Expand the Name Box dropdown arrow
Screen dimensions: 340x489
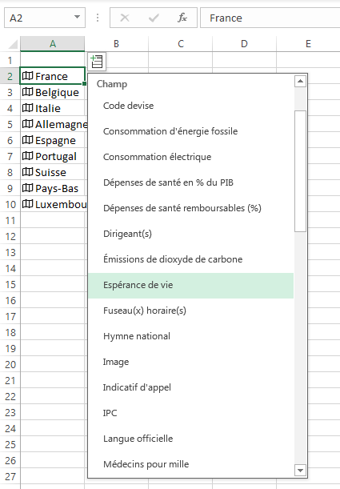coord(77,17)
